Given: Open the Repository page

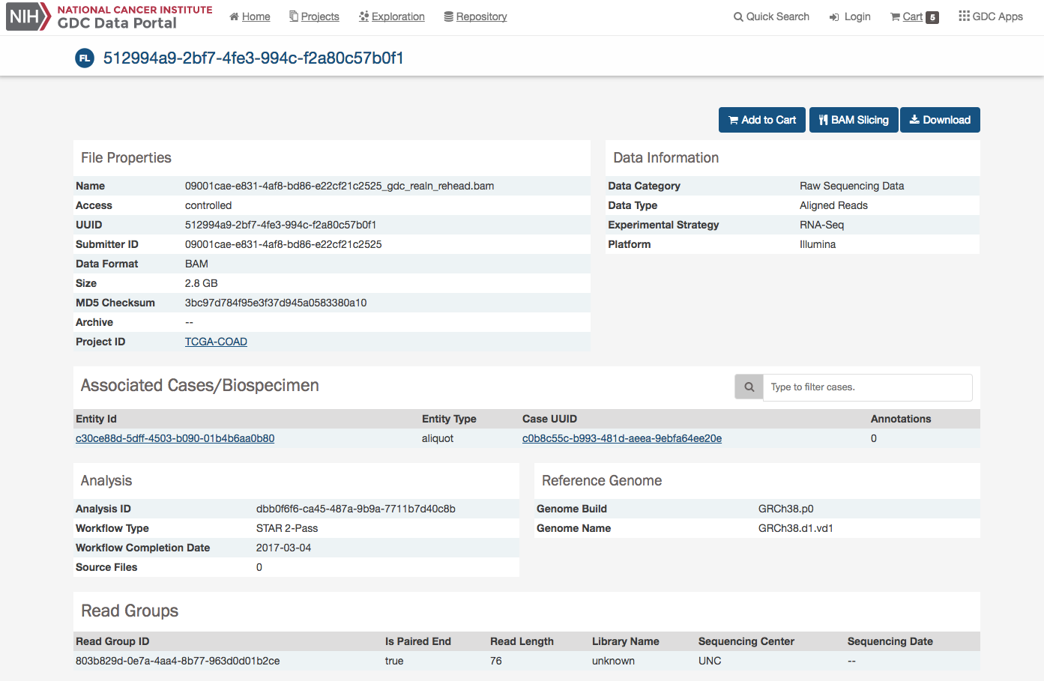Looking at the screenshot, I should point(475,16).
